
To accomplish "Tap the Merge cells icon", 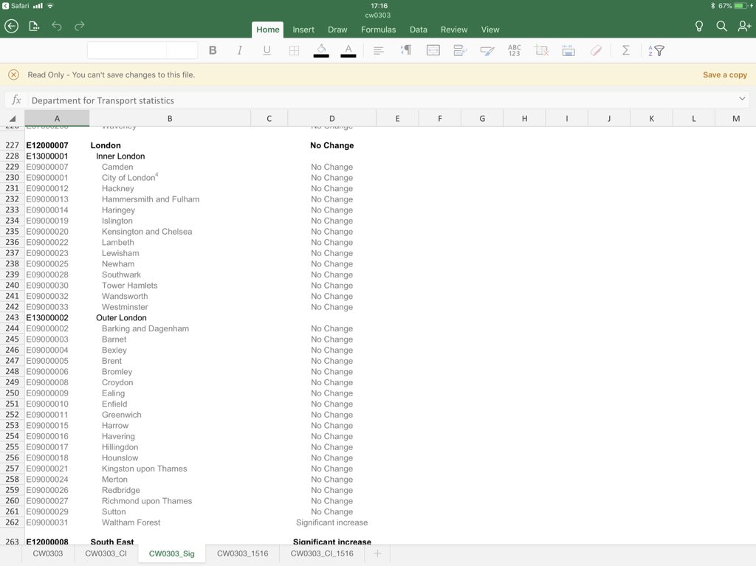I will click(x=433, y=50).
